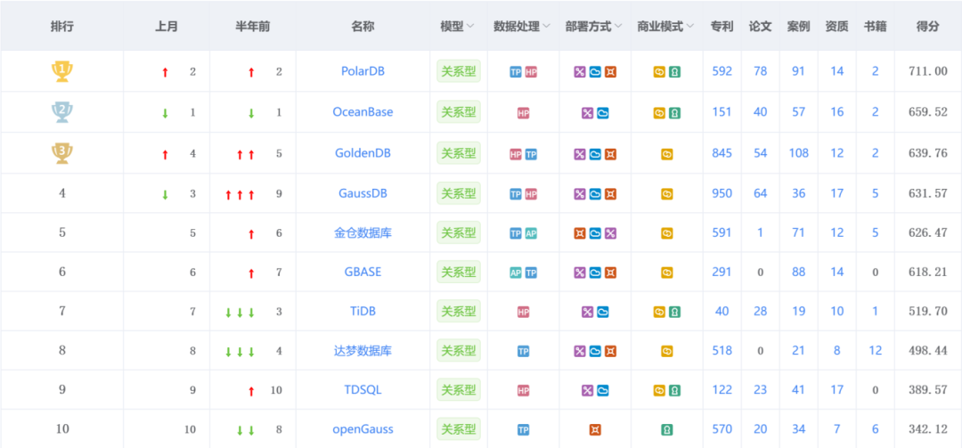Image resolution: width=962 pixels, height=448 pixels.
Task: Click the orange deployment icon in the GoldenDB row
Action: click(610, 154)
